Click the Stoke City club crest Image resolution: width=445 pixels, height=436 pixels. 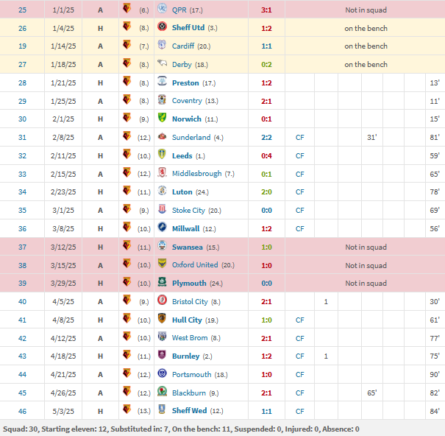tap(162, 209)
